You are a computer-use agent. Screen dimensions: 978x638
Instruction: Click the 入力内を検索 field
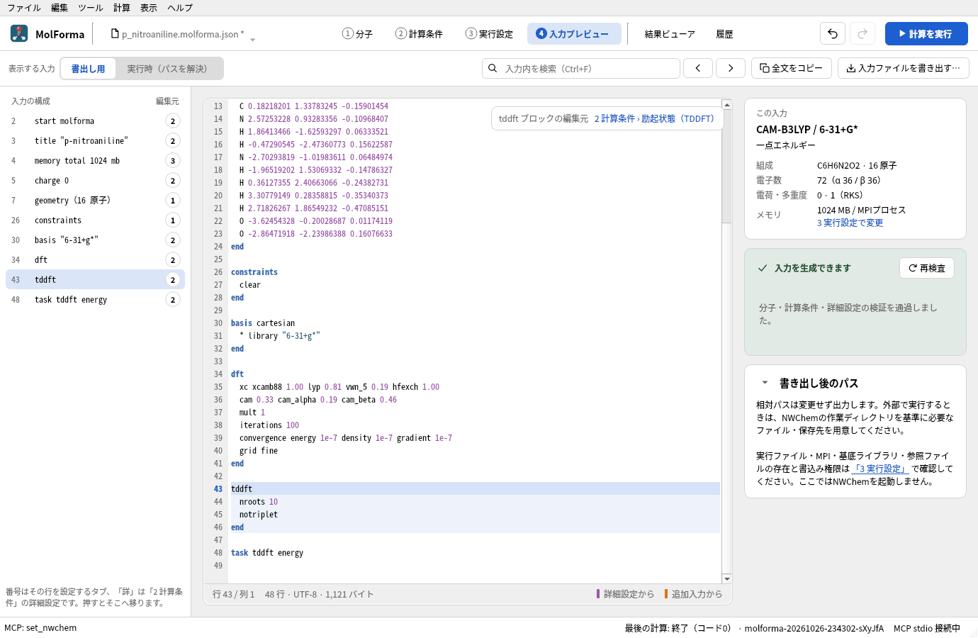pos(581,68)
